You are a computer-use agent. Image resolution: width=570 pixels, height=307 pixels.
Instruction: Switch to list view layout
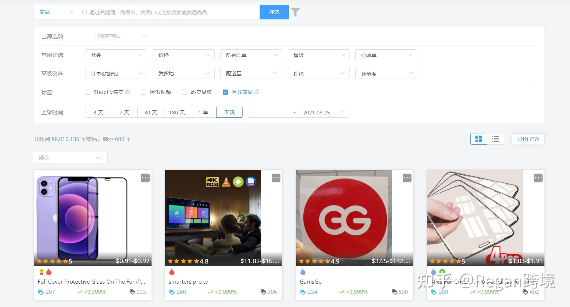pyautogui.click(x=496, y=139)
